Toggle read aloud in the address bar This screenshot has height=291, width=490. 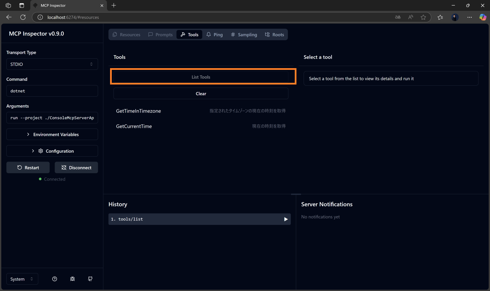[411, 17]
